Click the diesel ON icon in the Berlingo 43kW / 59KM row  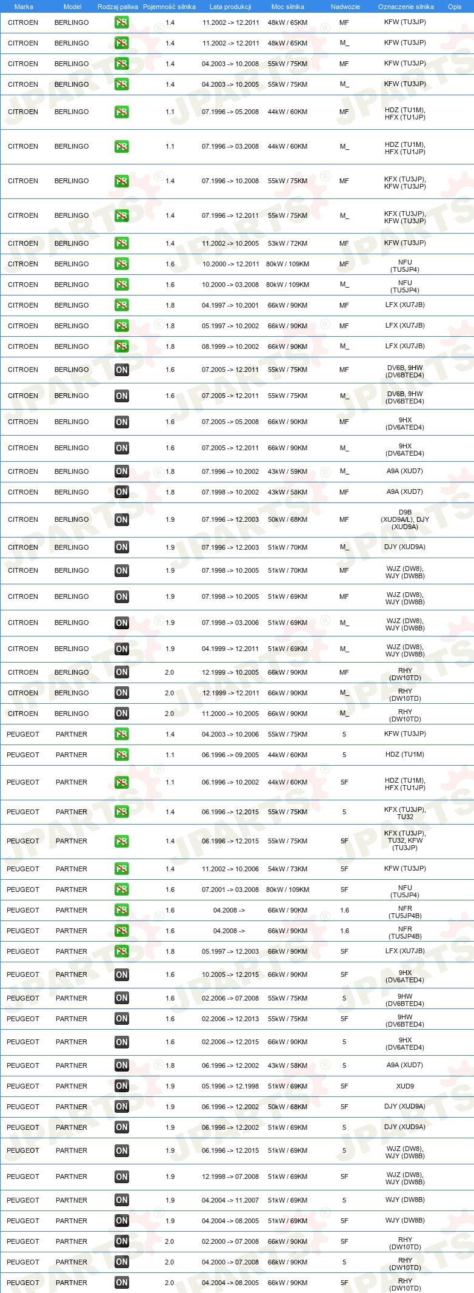click(x=122, y=471)
